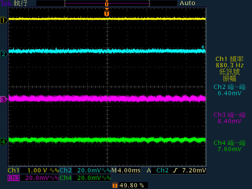Click the Ch4 coupling bandwidth icon

point(106,178)
